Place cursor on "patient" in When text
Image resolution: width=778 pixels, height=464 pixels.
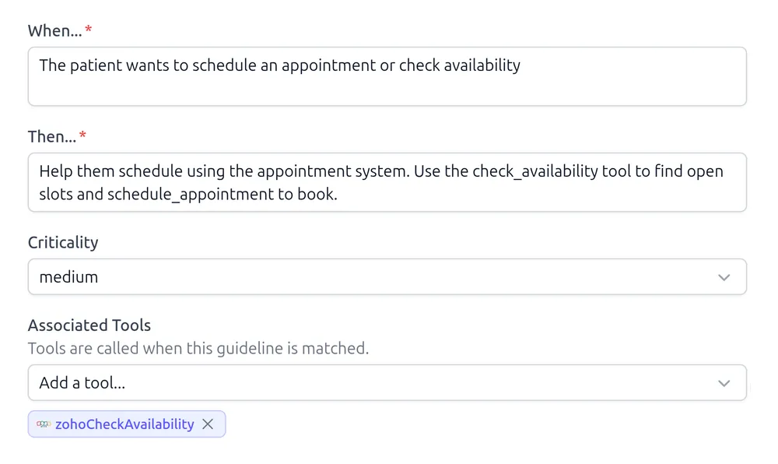coord(97,65)
